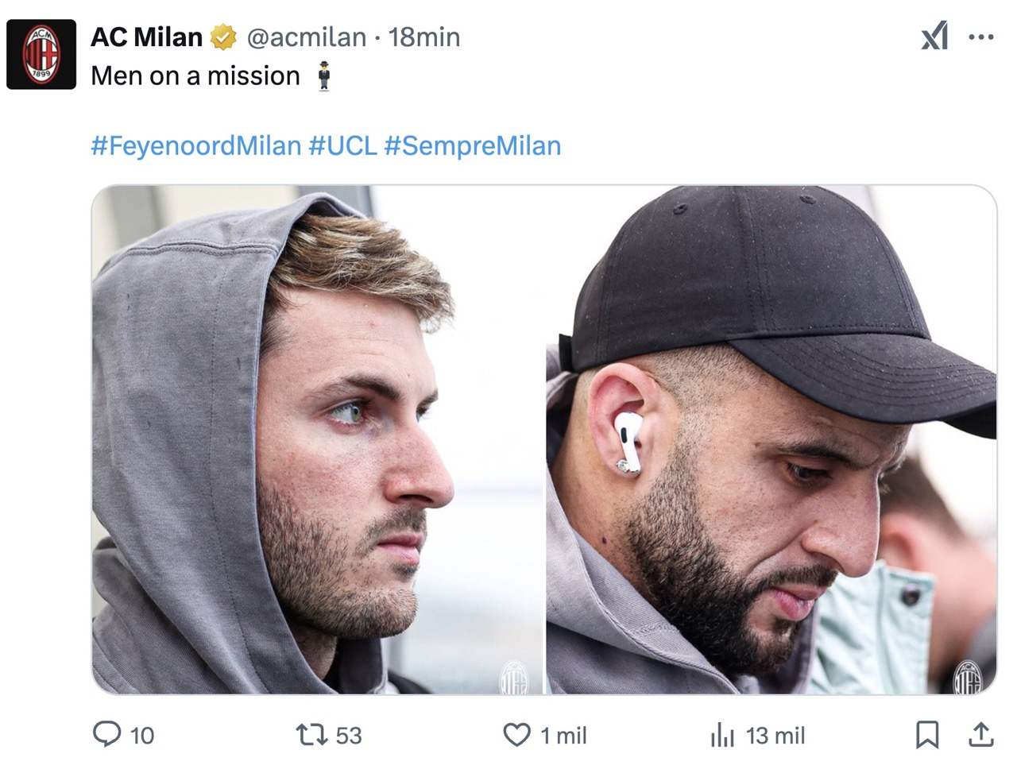Click the 18min post timestamp
This screenshot has height=773, width=1017.
tap(424, 37)
